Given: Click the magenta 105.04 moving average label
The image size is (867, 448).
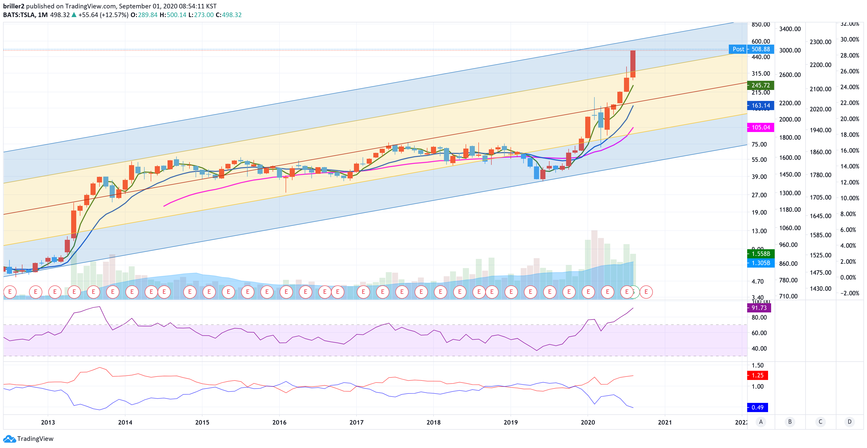Looking at the screenshot, I should coord(761,127).
